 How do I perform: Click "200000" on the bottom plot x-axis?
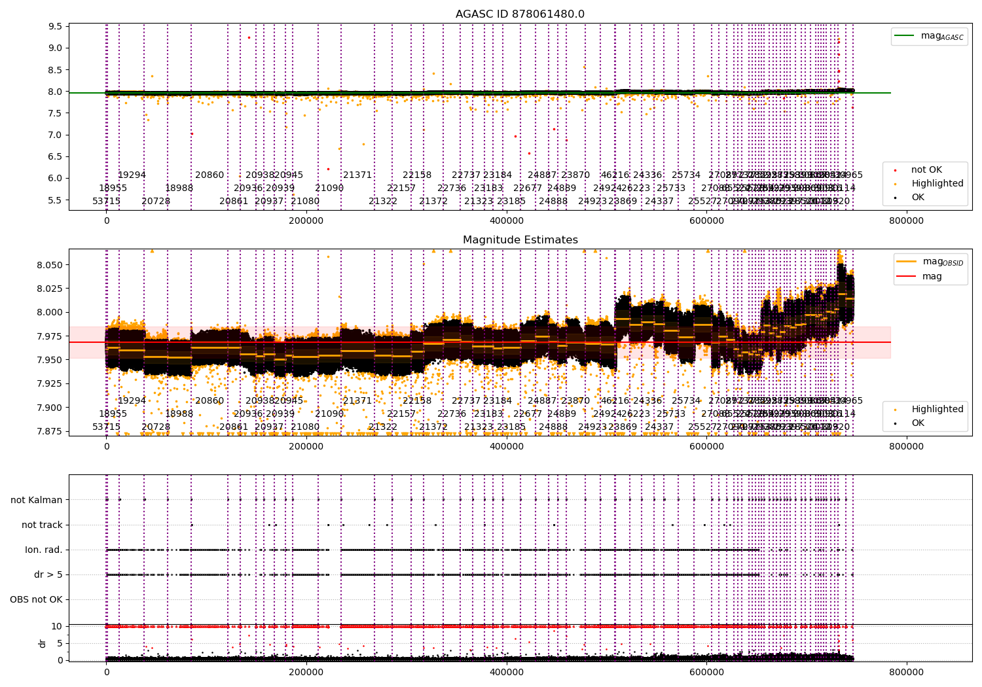pyautogui.click(x=306, y=671)
